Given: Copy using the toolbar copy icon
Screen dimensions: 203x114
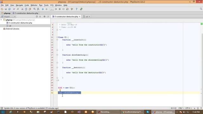Looking at the screenshot, I should point(26,9).
